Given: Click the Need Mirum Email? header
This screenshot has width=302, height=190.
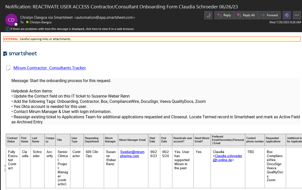Looking at the screenshot, I should pyautogui.click(x=202, y=140).
